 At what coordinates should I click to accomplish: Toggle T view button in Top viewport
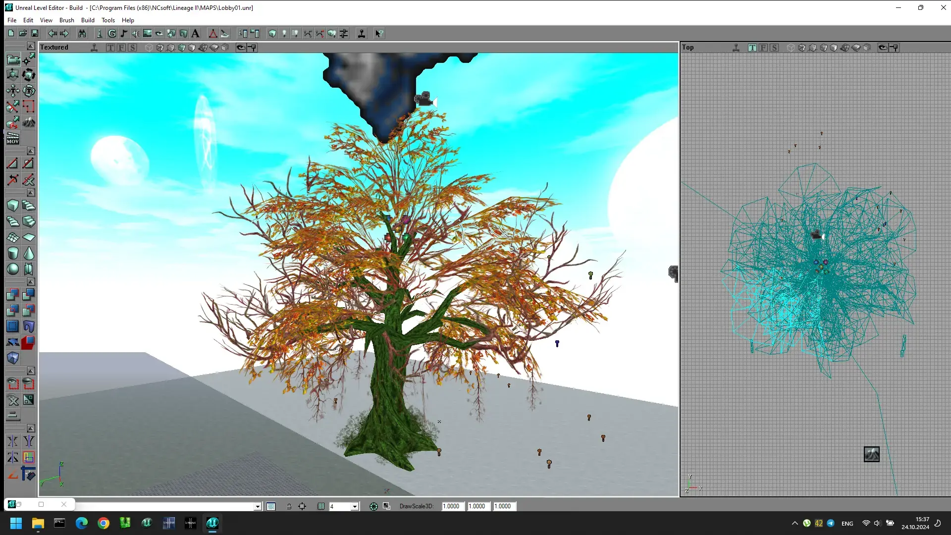[x=752, y=48]
